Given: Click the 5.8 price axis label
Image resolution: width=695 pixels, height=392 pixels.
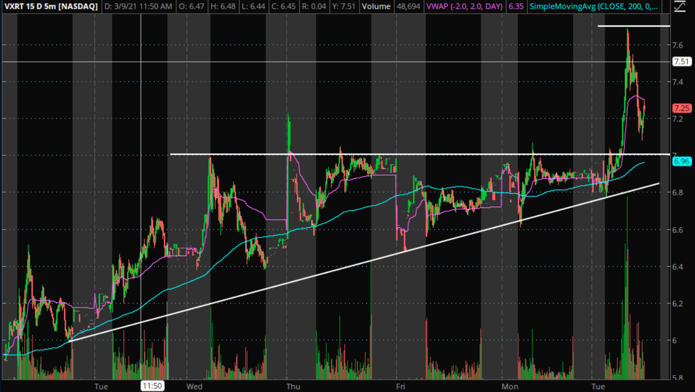Looking at the screenshot, I should pos(677,377).
